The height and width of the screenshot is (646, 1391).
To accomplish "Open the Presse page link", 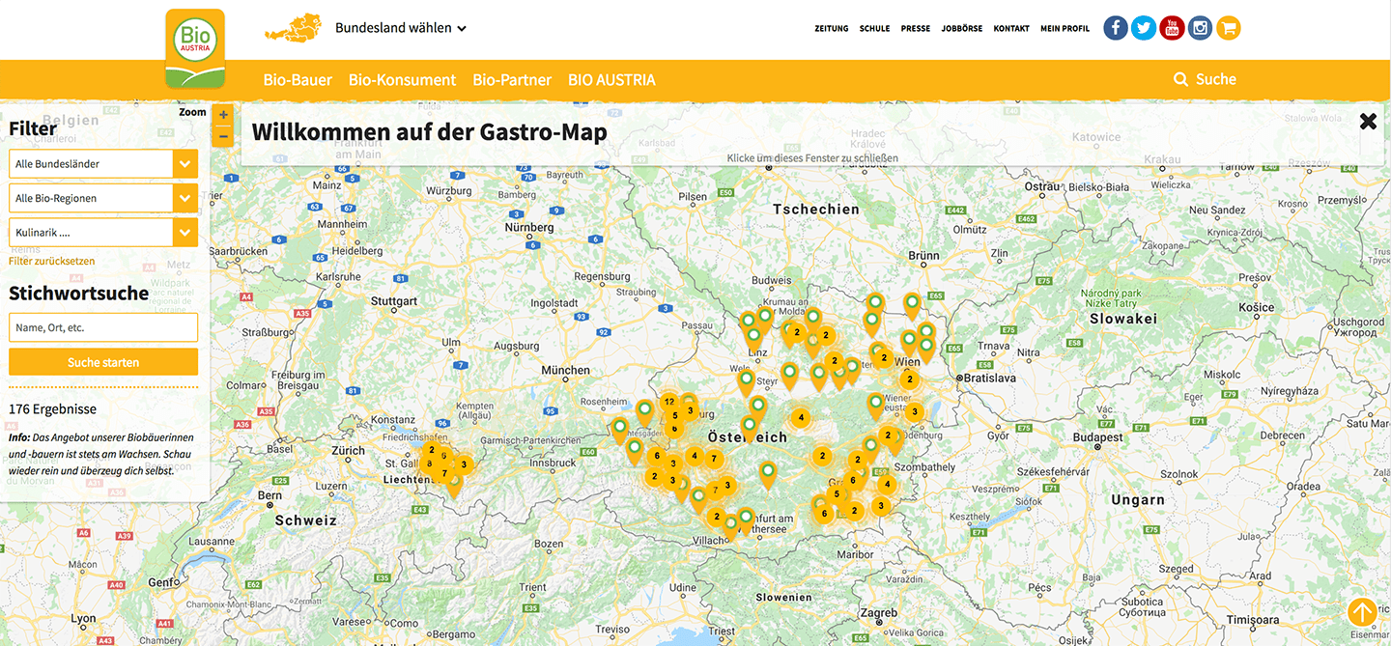I will point(916,29).
